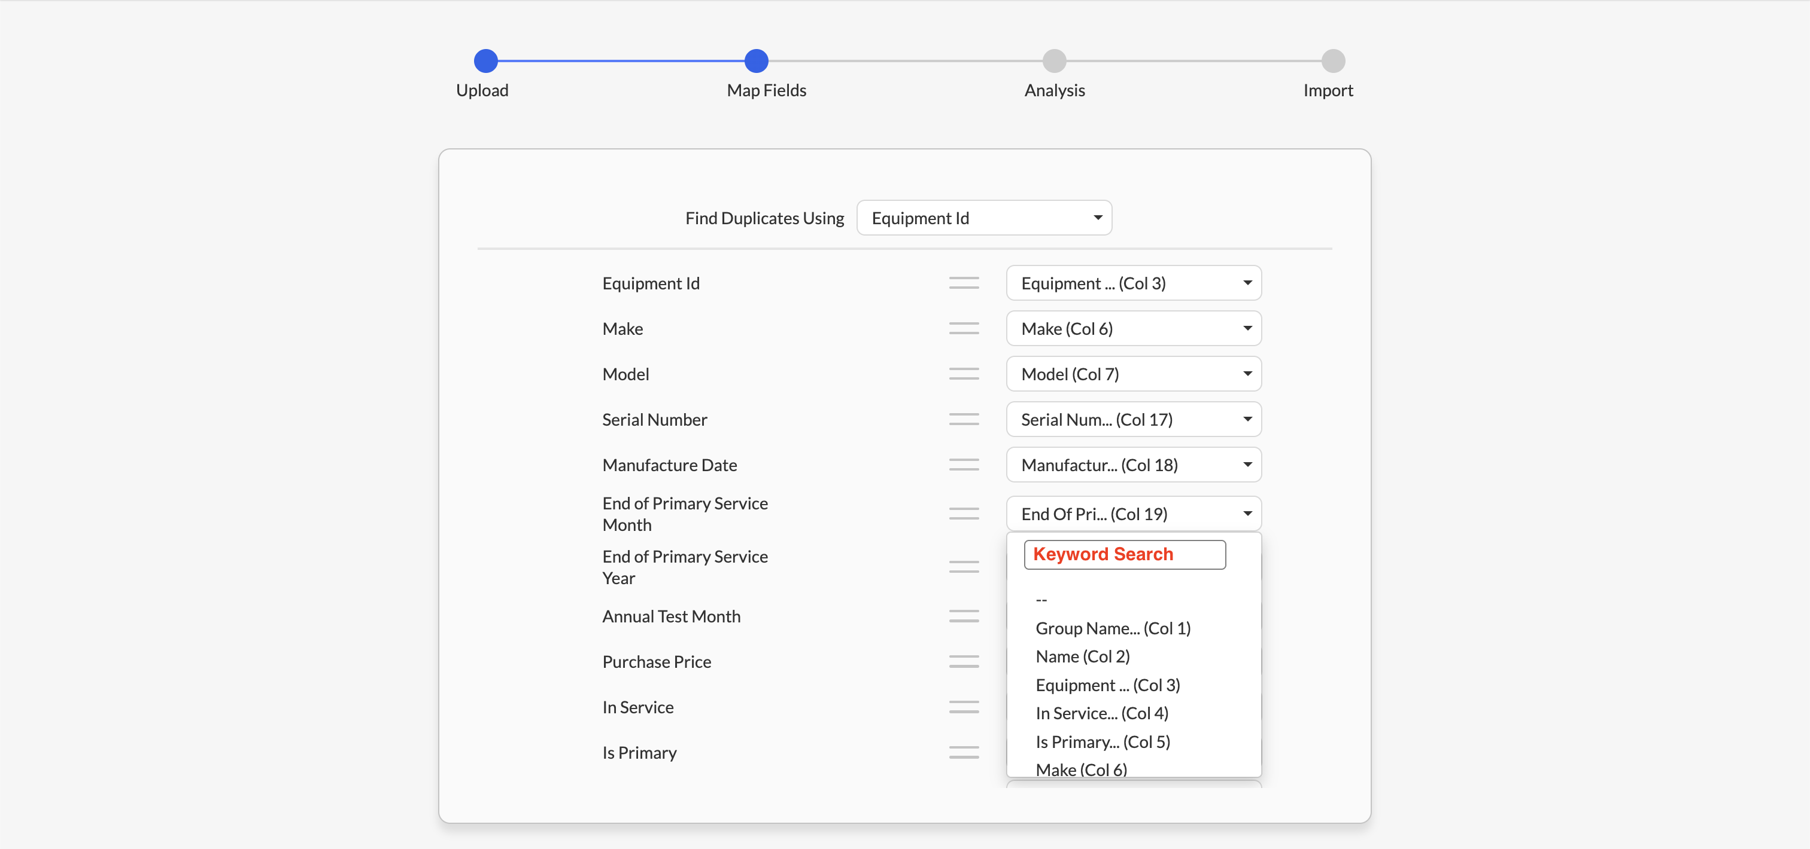Grab the drag handle for Is Primary row
The height and width of the screenshot is (849, 1810).
coord(963,752)
